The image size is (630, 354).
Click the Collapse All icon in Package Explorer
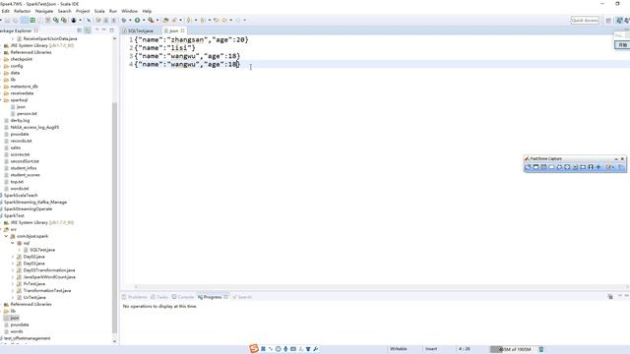pyautogui.click(x=80, y=30)
